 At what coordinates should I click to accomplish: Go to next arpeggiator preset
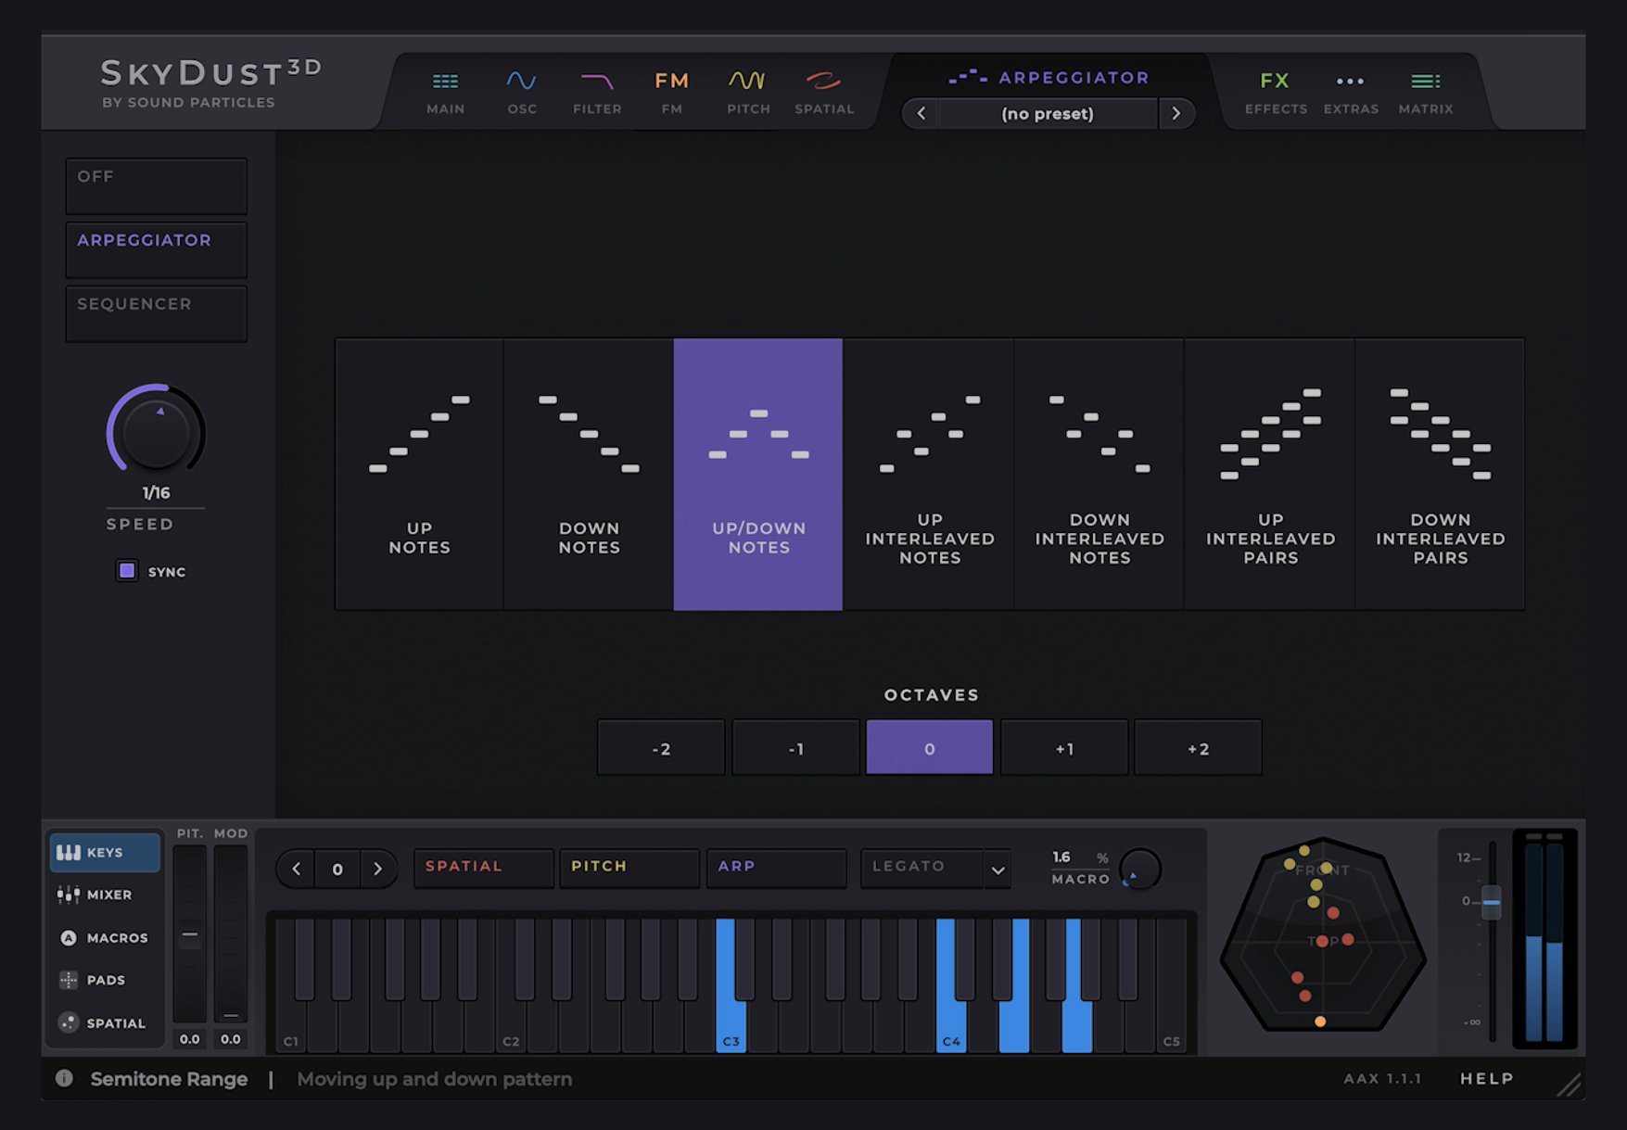(1176, 113)
